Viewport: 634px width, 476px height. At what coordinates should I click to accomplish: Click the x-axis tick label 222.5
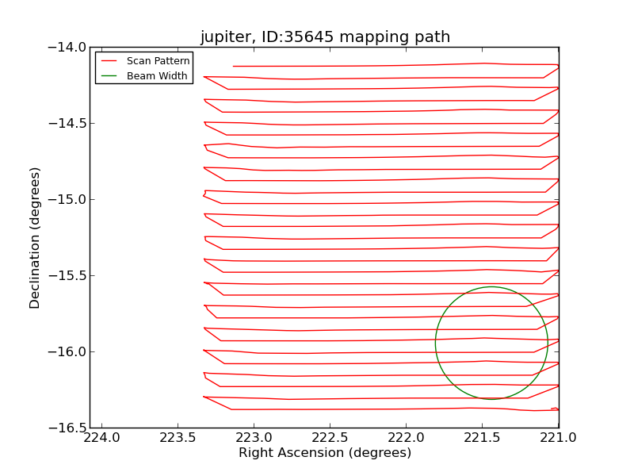click(x=330, y=438)
